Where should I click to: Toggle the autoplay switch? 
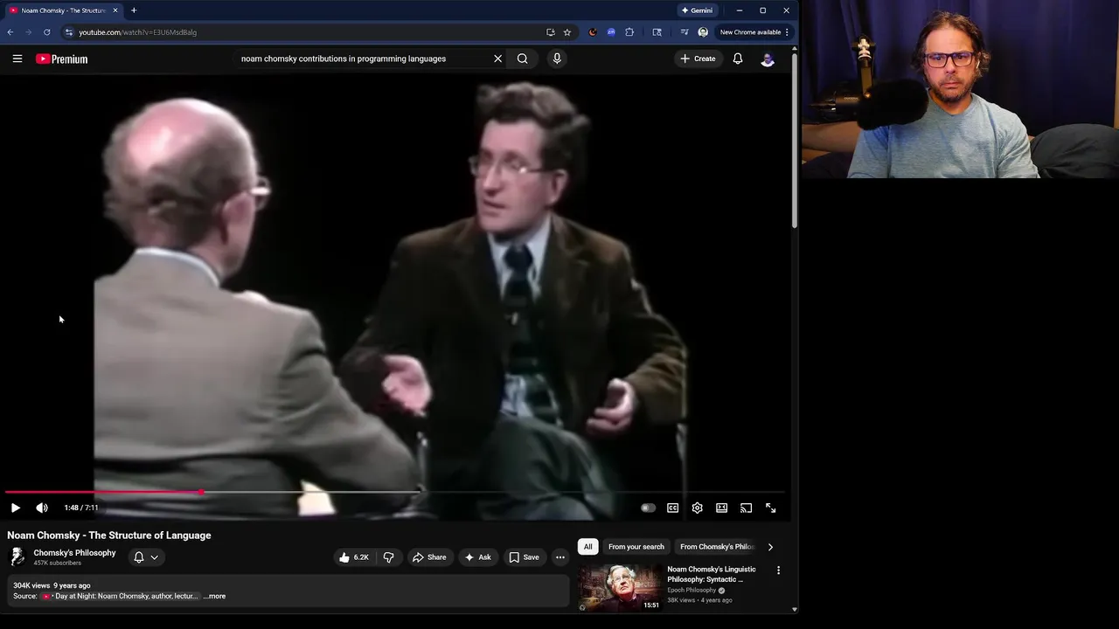pos(648,508)
